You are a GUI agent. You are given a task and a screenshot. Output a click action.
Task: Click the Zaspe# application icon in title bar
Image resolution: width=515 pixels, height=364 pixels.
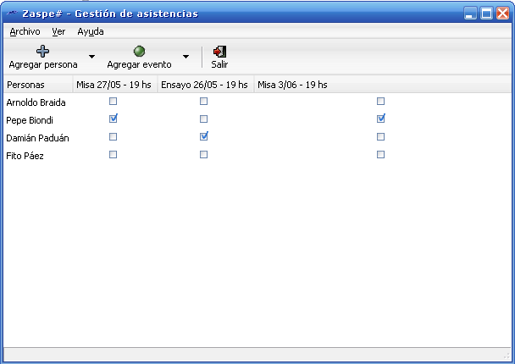point(10,14)
